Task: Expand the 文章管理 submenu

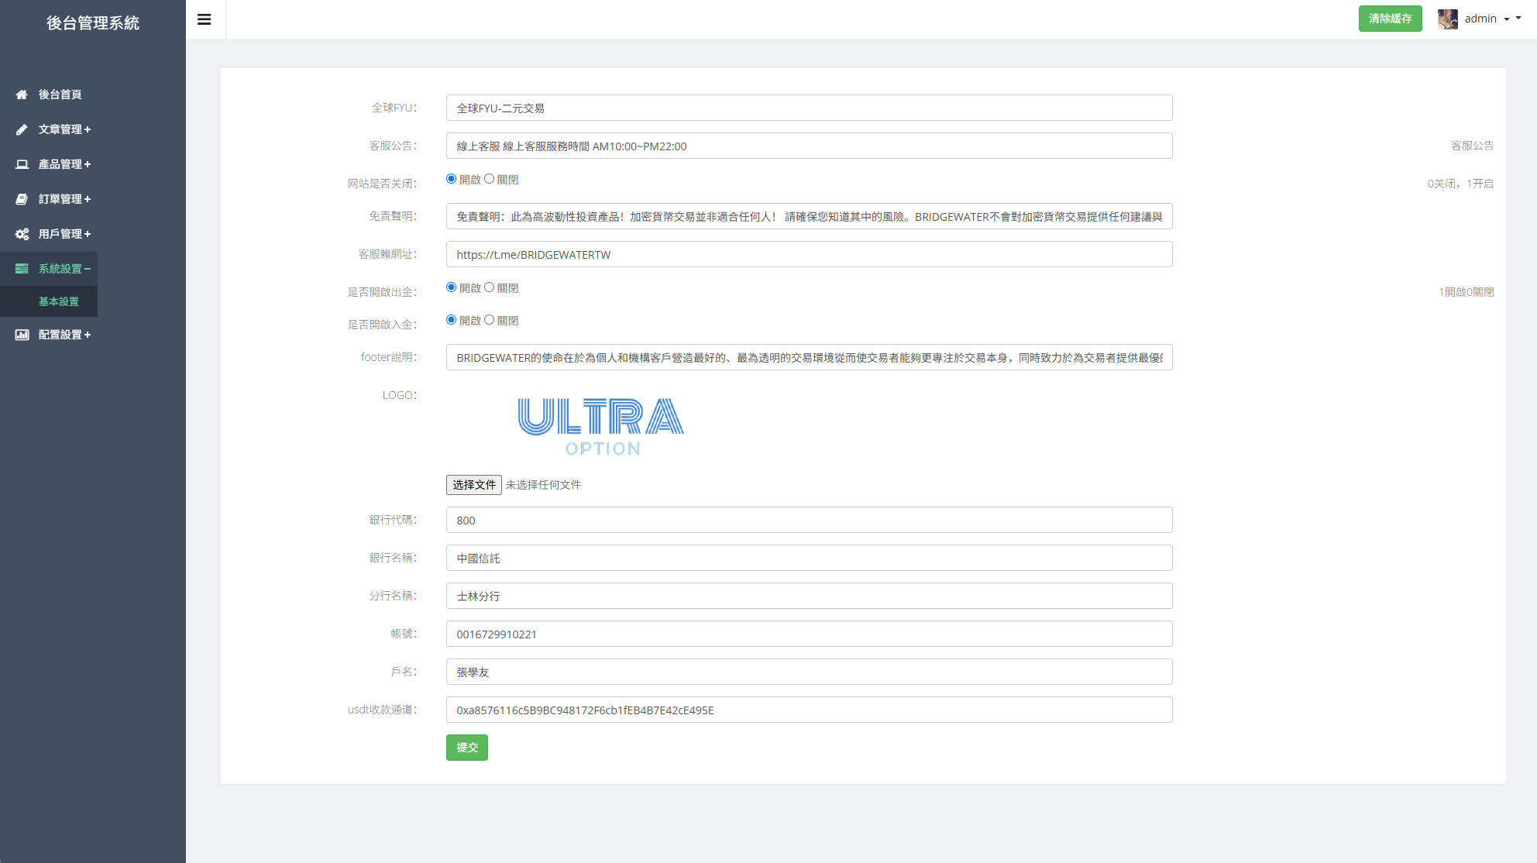Action: 65,129
